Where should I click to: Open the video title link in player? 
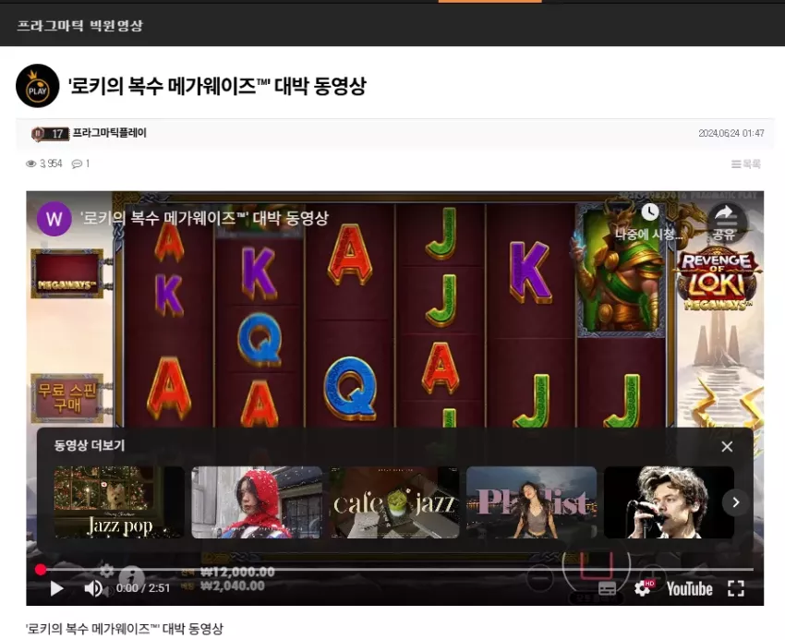pyautogui.click(x=204, y=218)
